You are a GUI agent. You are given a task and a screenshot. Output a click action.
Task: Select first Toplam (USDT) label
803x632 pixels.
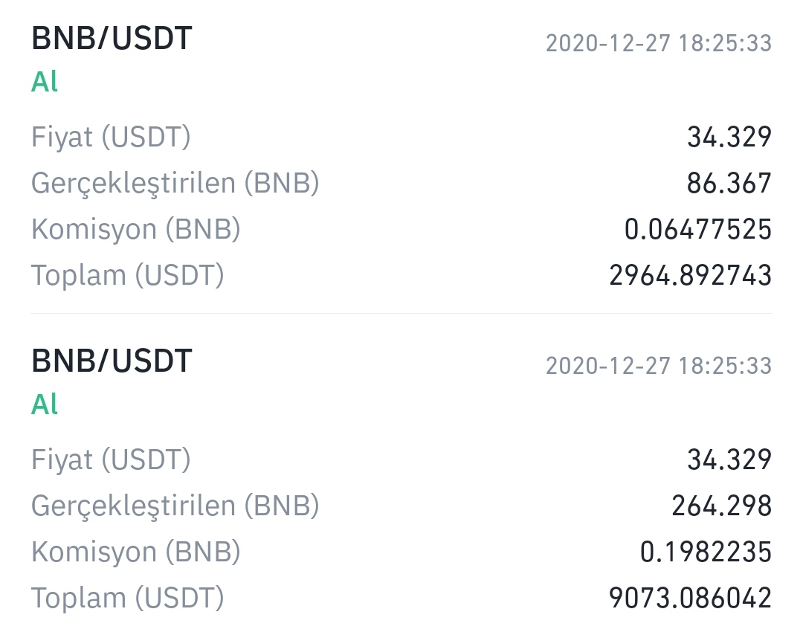(x=128, y=276)
